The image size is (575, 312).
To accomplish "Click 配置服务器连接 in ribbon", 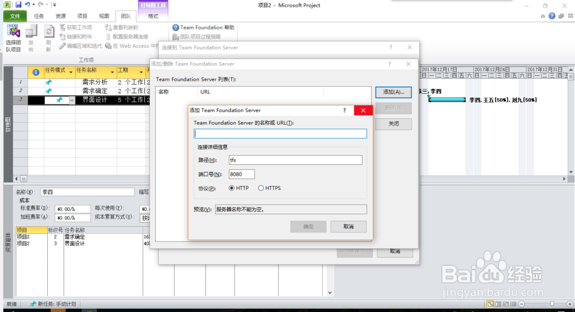I will pyautogui.click(x=127, y=37).
